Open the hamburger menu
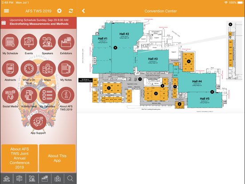245x184 pixels. (6, 11)
